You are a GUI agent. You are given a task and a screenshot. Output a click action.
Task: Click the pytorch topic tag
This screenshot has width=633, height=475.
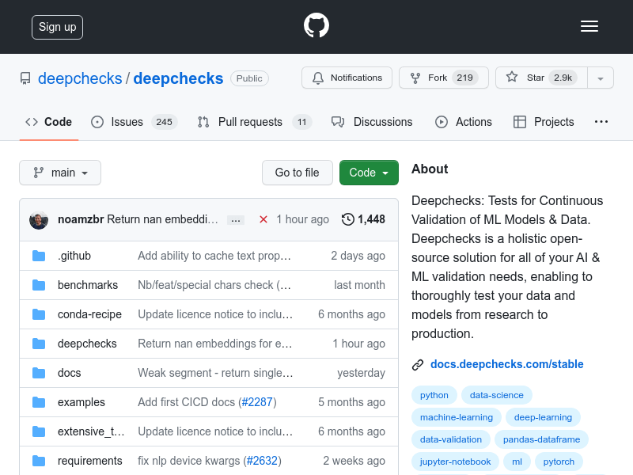(559, 462)
